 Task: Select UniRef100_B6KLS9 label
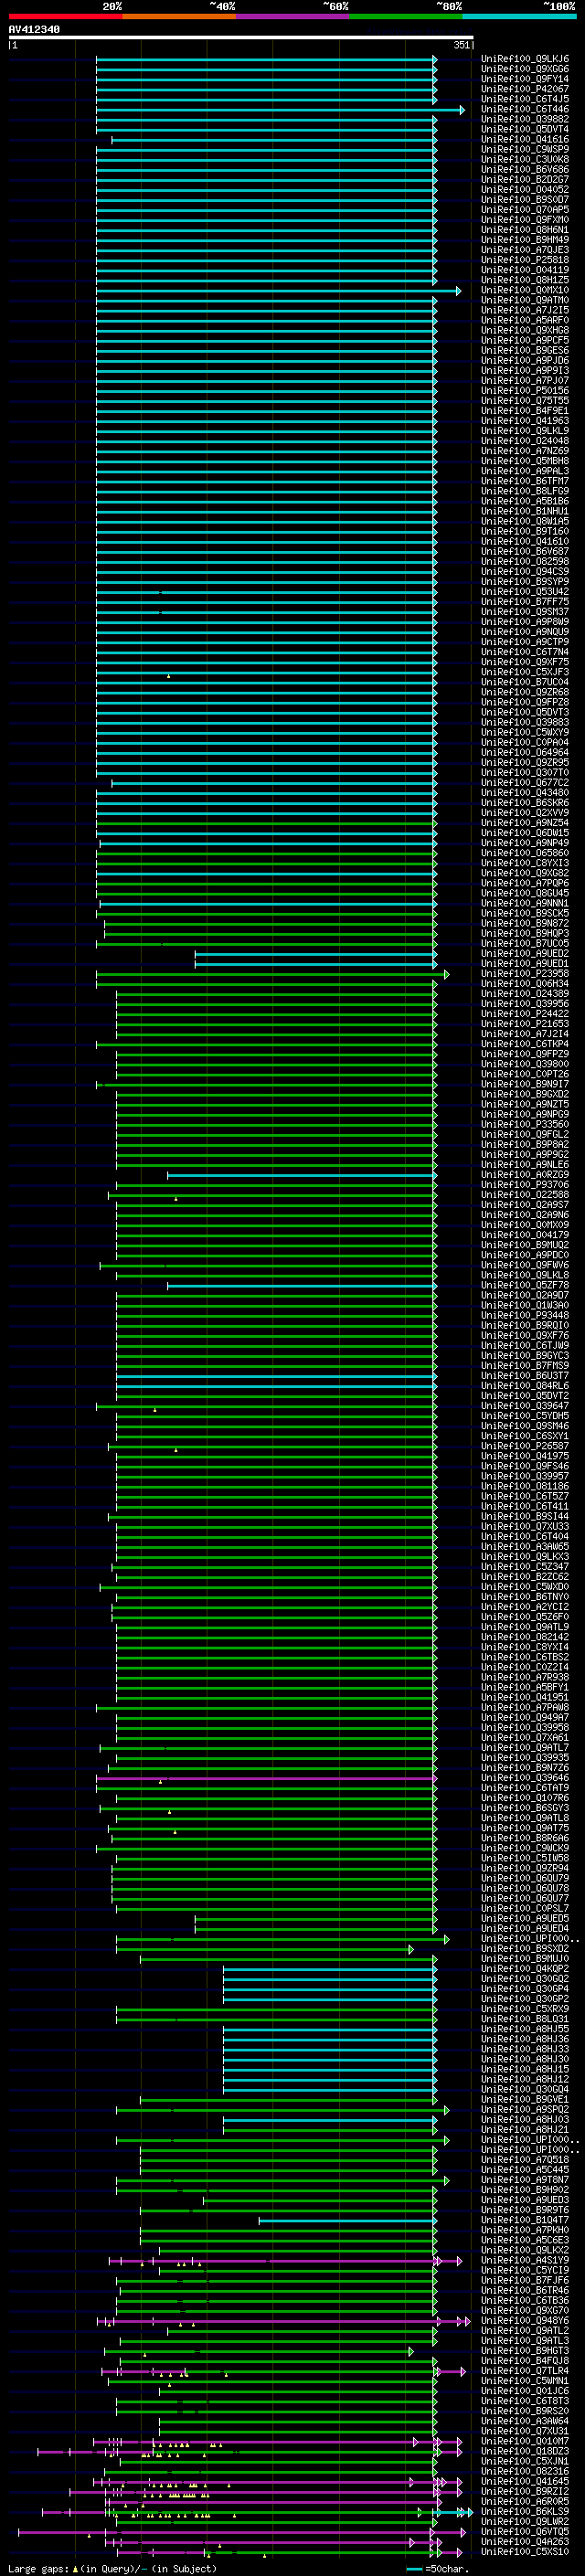(525, 2512)
